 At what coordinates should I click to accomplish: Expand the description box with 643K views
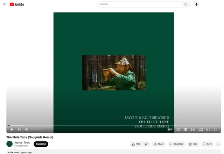pyautogui.click(x=113, y=152)
